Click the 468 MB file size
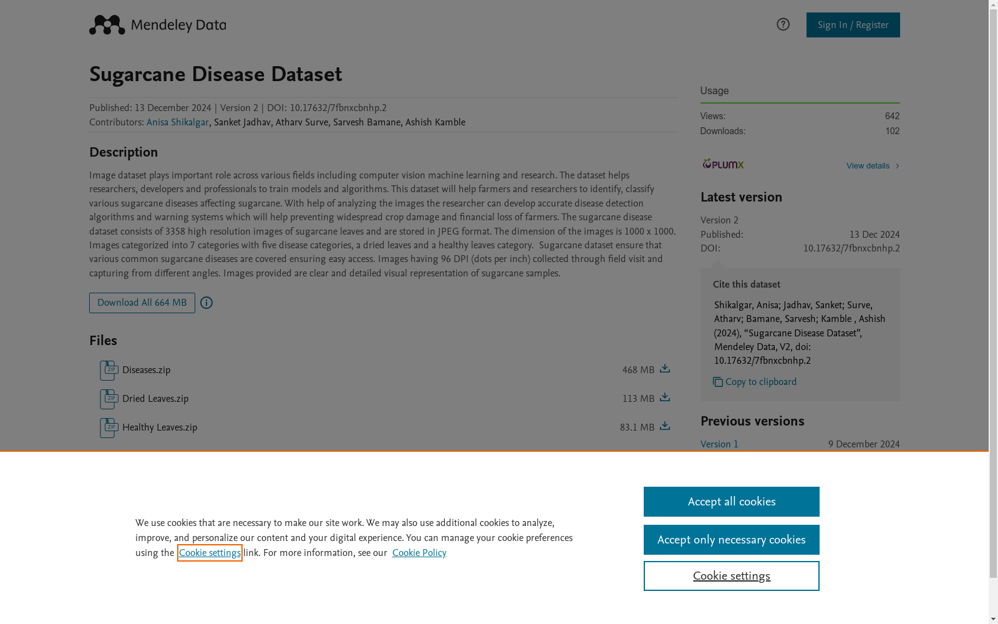The height and width of the screenshot is (624, 998). click(638, 370)
